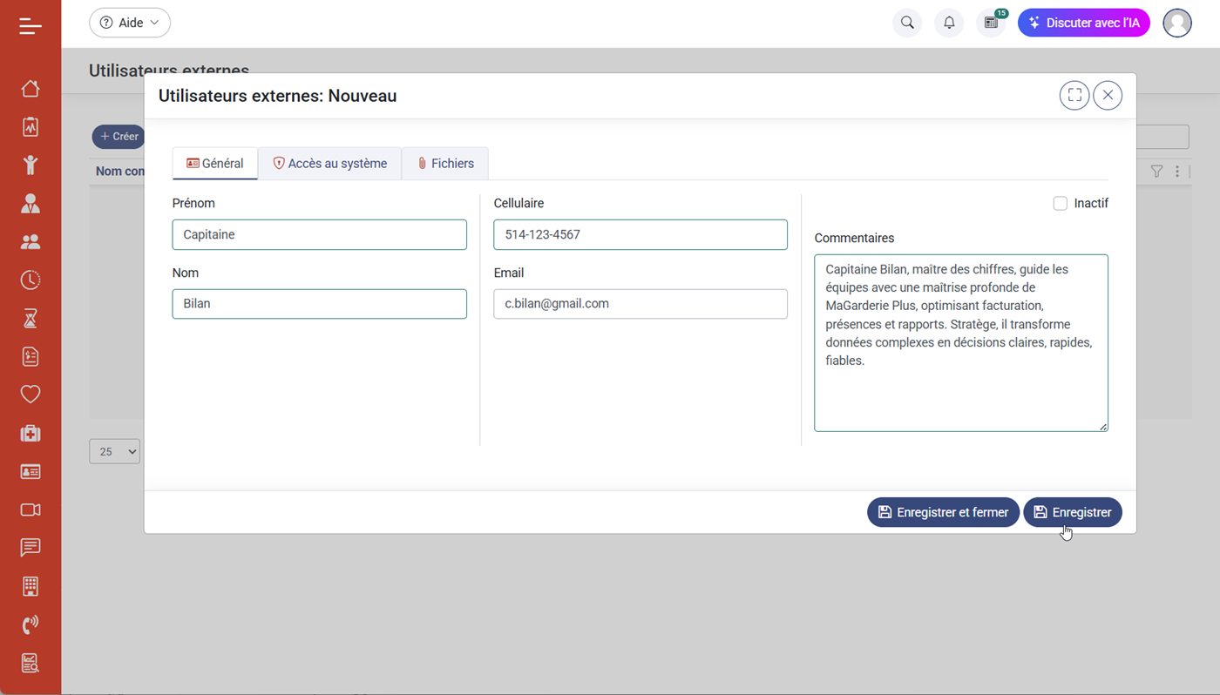
Task: Open the news icon showing 15 unread items
Action: [x=990, y=23]
